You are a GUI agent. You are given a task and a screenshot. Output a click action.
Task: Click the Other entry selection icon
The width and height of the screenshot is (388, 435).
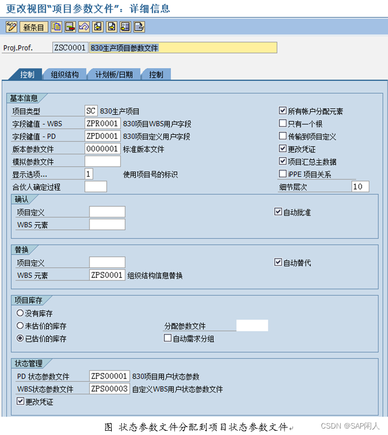[x=126, y=27]
